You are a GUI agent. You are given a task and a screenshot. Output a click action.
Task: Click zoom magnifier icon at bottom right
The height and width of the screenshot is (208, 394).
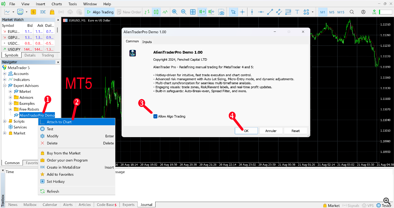click(386, 201)
